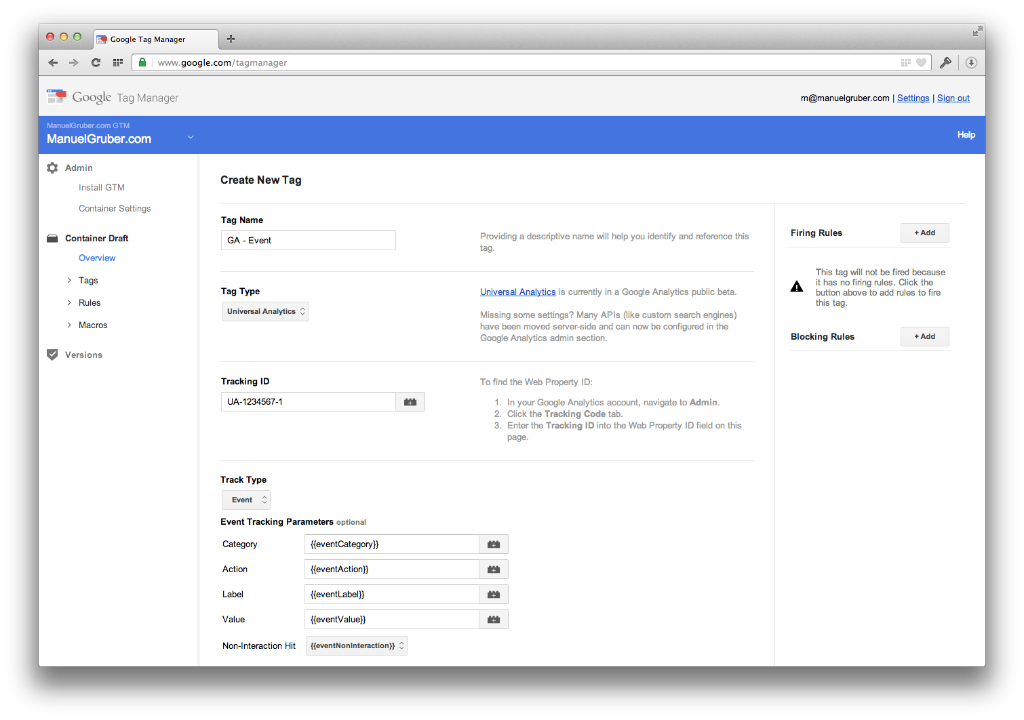Image resolution: width=1024 pixels, height=720 pixels.
Task: Focus the Value {{eventValue}} field
Action: (392, 620)
